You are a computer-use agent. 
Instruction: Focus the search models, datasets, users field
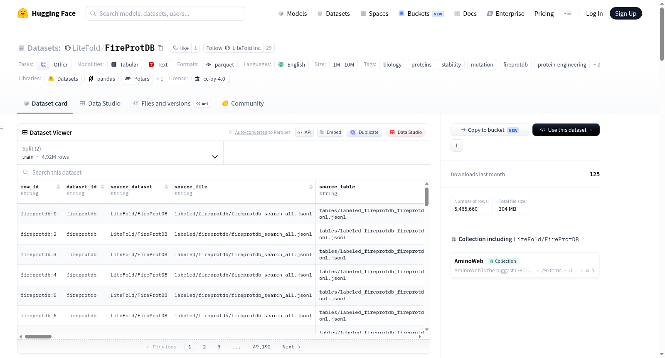click(165, 13)
